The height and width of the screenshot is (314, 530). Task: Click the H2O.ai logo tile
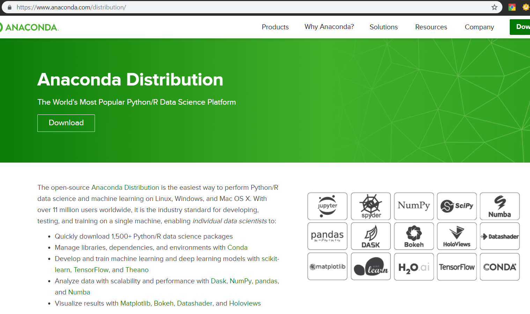[x=414, y=267]
